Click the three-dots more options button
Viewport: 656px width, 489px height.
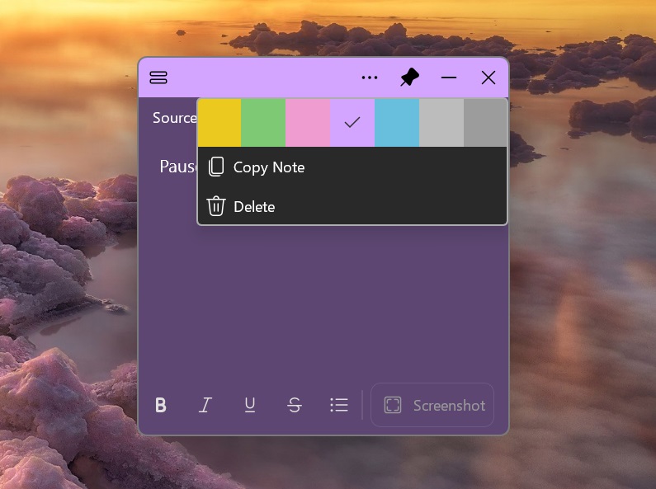pos(370,78)
